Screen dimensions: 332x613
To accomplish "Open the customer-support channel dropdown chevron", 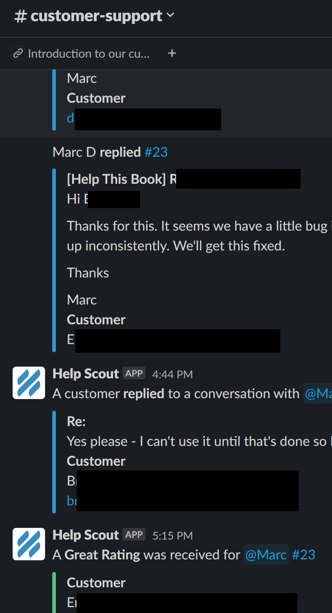I will coord(170,15).
